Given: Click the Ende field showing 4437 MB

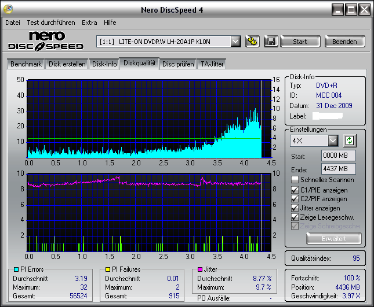Looking at the screenshot, I should tap(338, 169).
